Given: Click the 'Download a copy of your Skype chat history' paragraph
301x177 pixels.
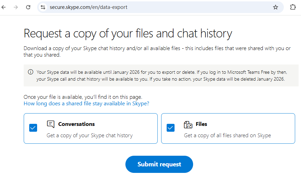Looking at the screenshot, I should point(157,51).
